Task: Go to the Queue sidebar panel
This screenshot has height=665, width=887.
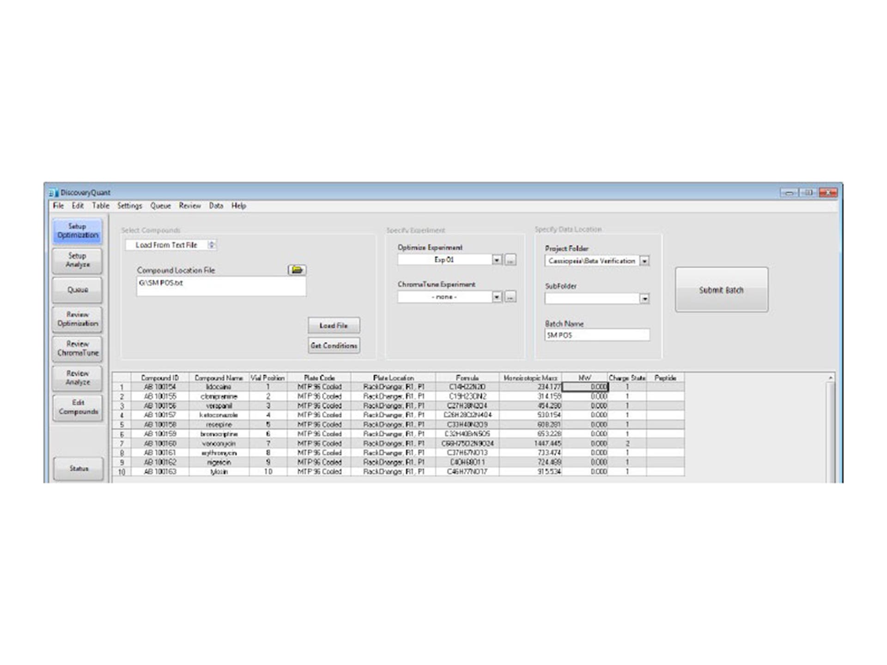Action: [x=77, y=290]
